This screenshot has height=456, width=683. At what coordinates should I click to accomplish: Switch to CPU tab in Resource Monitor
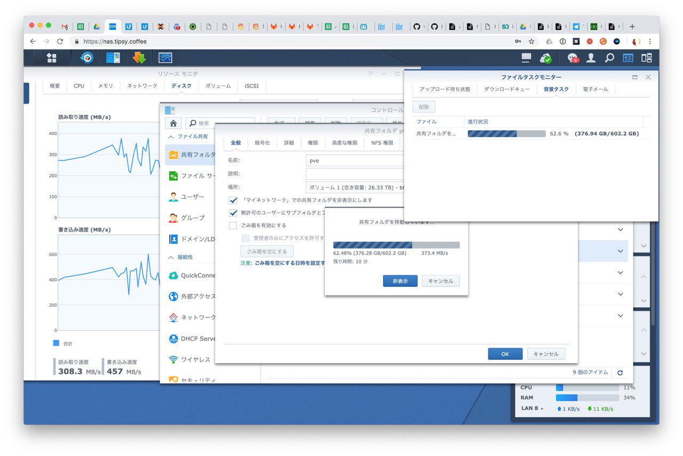(x=79, y=86)
